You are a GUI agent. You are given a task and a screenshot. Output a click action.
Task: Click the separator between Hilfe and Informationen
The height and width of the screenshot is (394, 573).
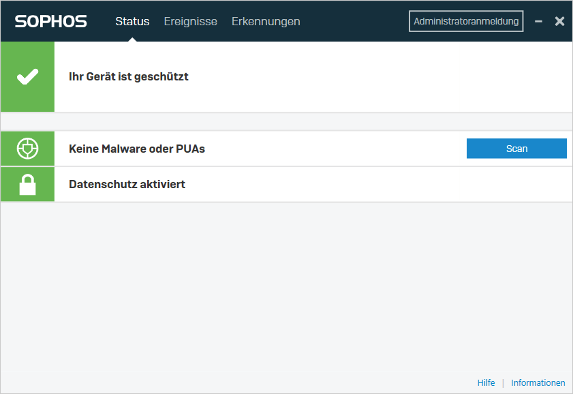coord(503,383)
